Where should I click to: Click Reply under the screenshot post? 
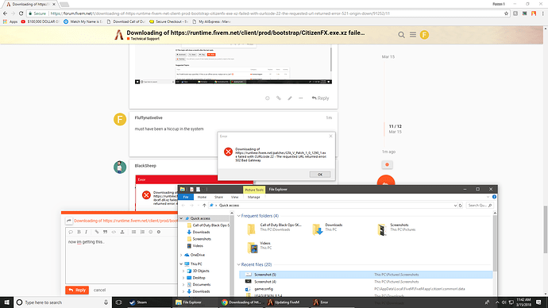320,98
